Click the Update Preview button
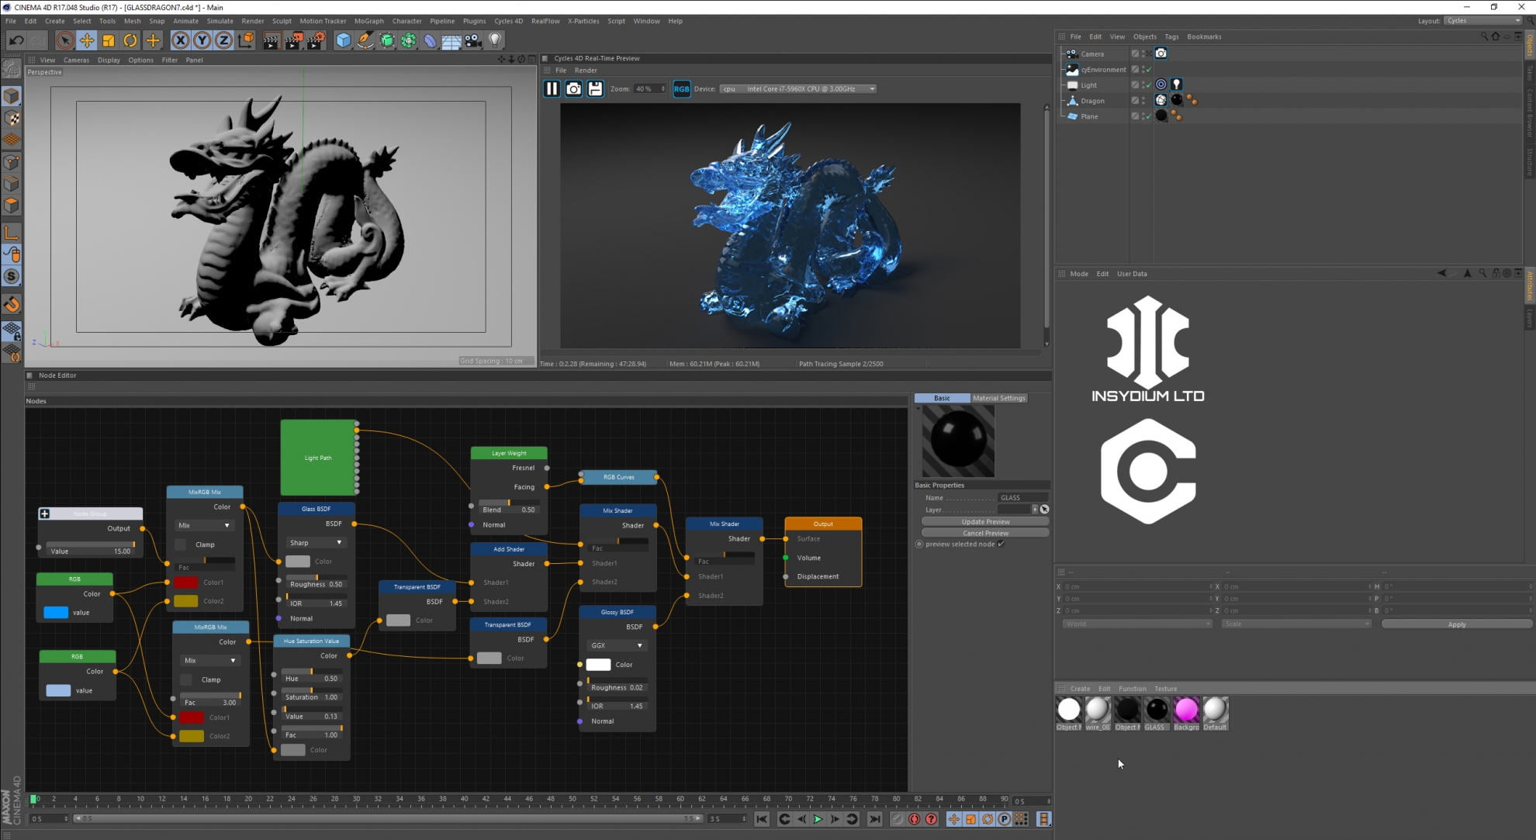The image size is (1536, 840). point(984,521)
